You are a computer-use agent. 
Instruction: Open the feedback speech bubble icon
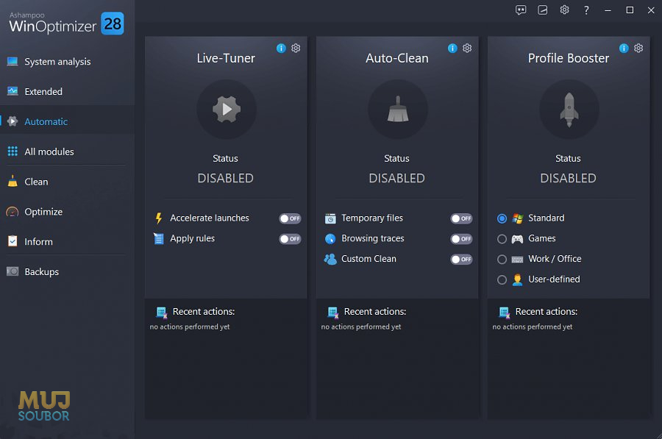click(x=521, y=10)
